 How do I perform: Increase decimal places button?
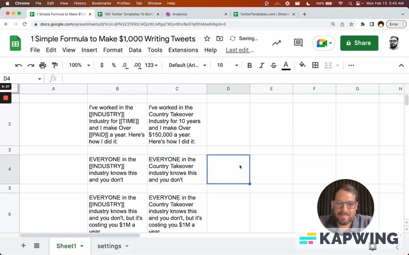pyautogui.click(x=137, y=65)
